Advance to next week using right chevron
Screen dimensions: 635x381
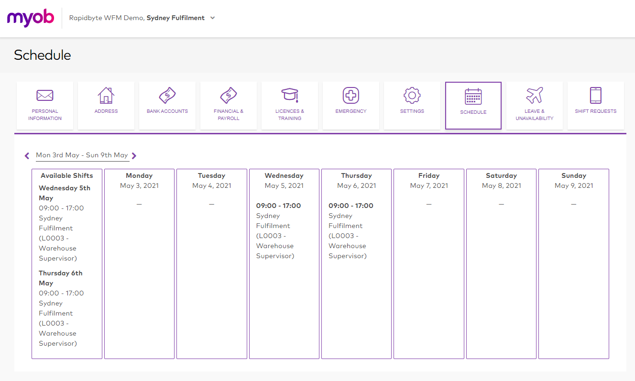[134, 155]
